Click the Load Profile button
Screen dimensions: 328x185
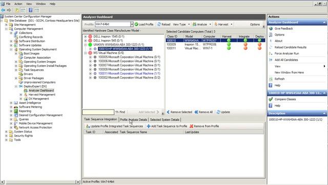click(x=144, y=24)
